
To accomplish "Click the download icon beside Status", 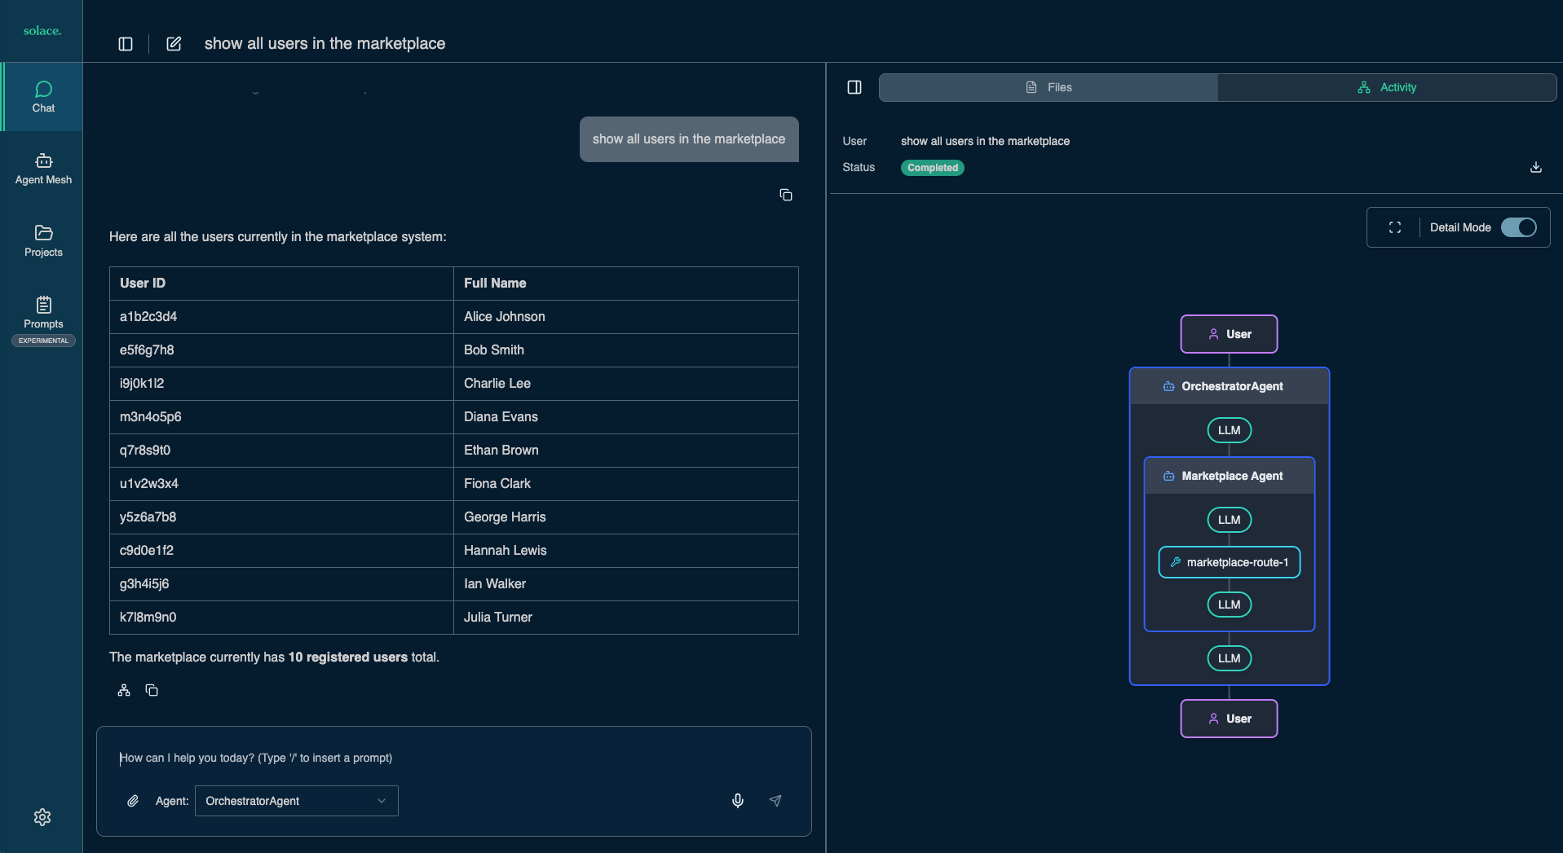I will click(1535, 168).
